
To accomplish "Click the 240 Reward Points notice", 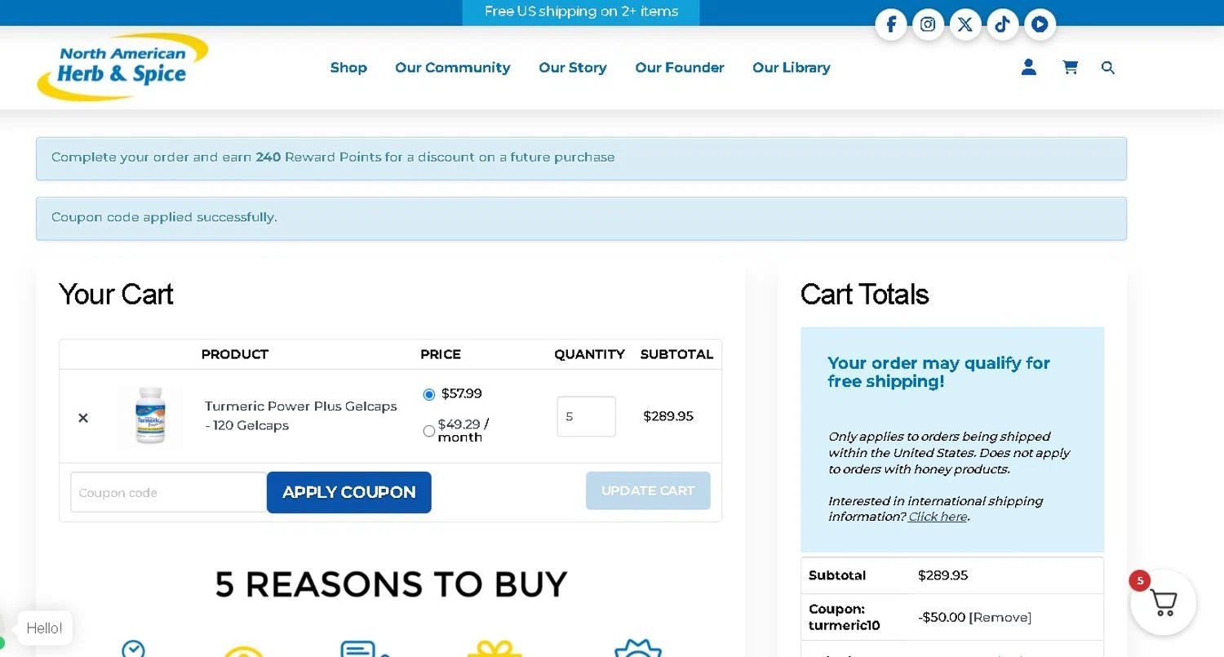I will pyautogui.click(x=581, y=158).
